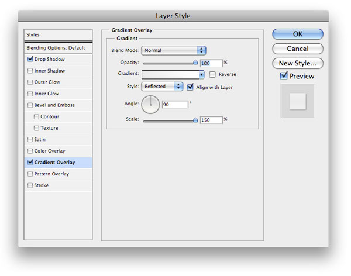
Task: Click the OK button
Action: [x=298, y=34]
